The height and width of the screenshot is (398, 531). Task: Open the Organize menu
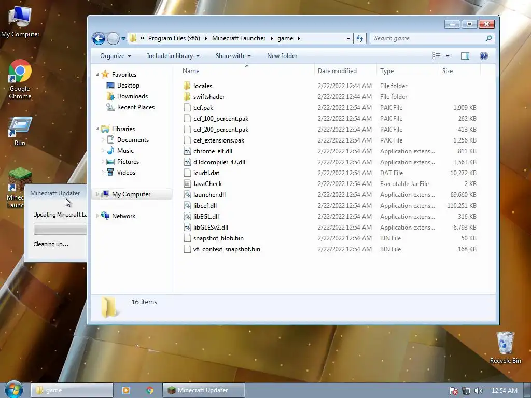coord(116,56)
